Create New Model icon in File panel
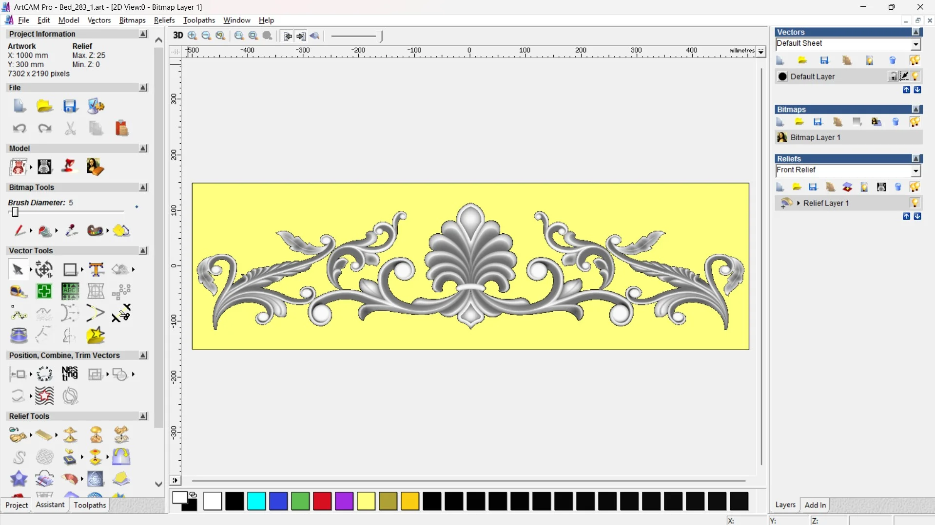The height and width of the screenshot is (525, 935). point(19,106)
